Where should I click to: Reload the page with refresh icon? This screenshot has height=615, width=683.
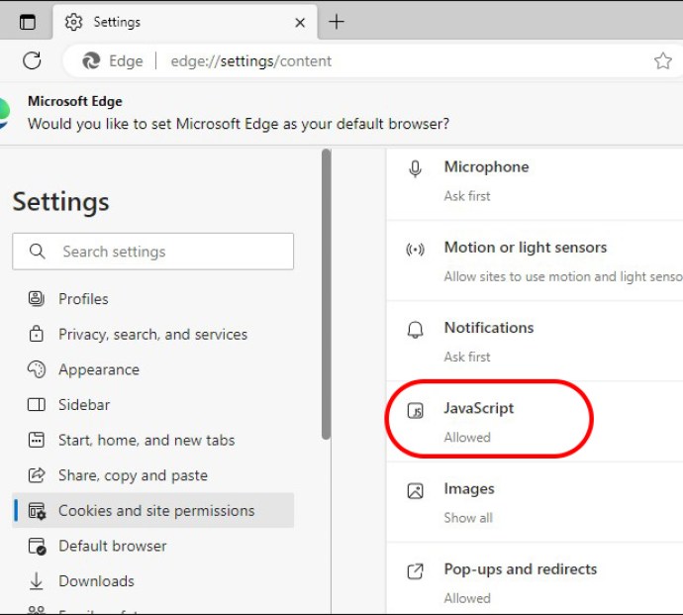tap(32, 60)
